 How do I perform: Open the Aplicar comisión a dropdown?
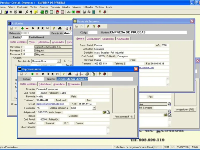click(x=94, y=108)
